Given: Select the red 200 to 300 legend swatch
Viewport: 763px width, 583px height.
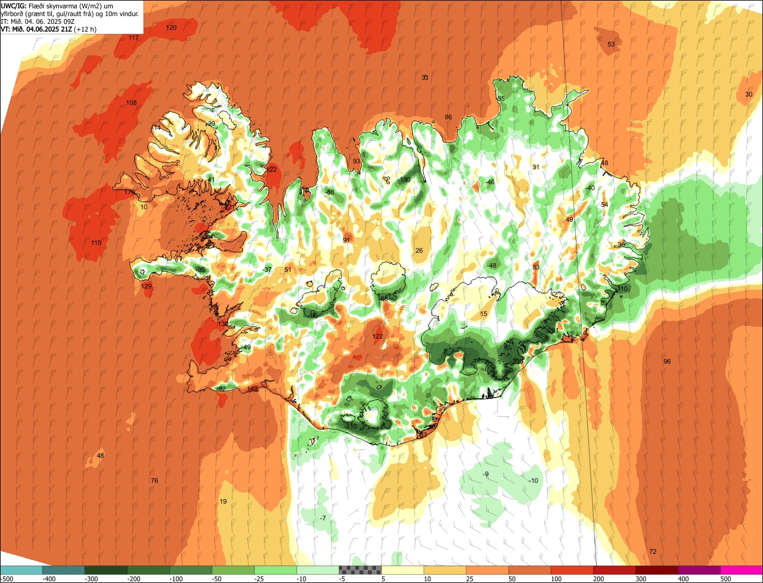Looking at the screenshot, I should pyautogui.click(x=614, y=570).
